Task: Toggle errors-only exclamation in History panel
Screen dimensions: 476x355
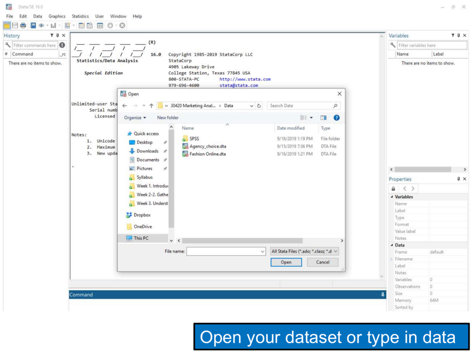Action: coord(62,45)
